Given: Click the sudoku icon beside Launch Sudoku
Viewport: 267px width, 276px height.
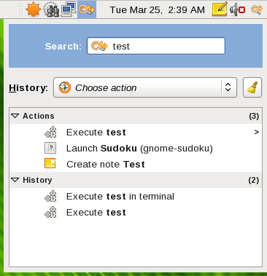Looking at the screenshot, I should (x=50, y=148).
